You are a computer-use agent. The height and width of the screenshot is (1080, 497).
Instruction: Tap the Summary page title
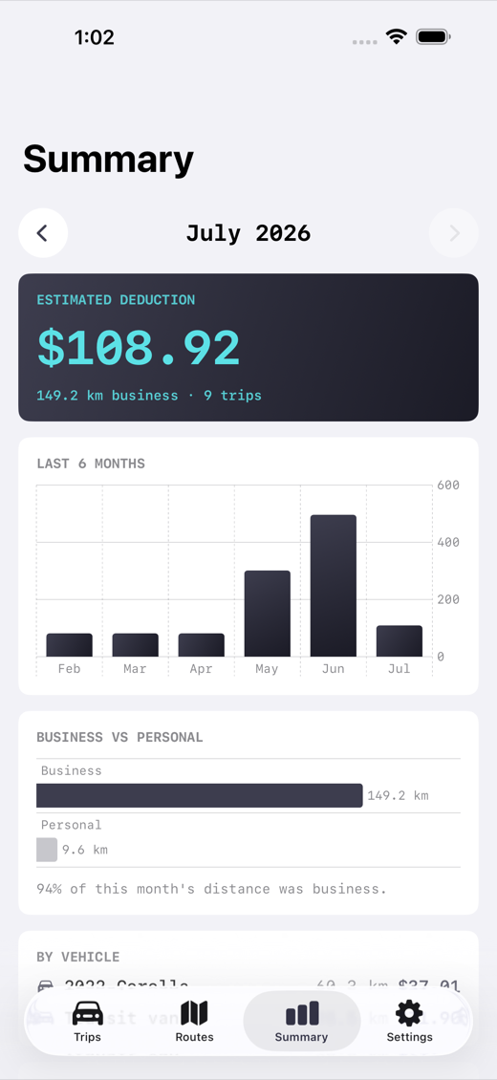[x=108, y=159]
